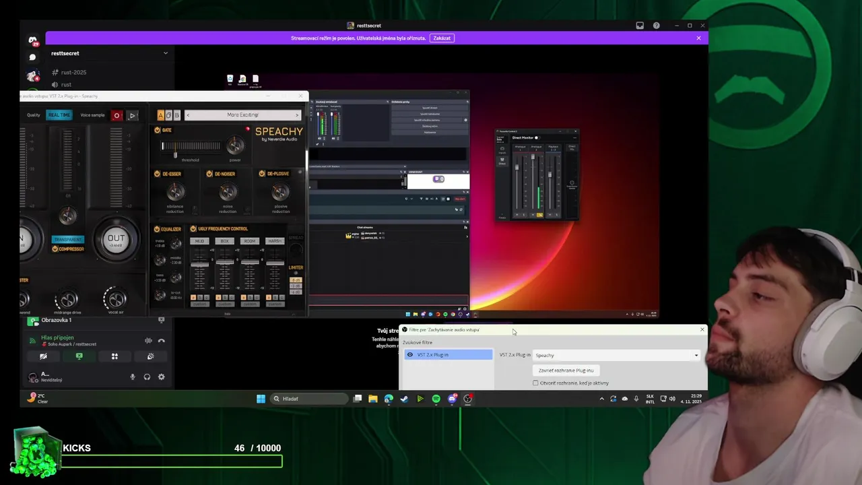This screenshot has width=862, height=485.
Task: Open Spotify from the taskbar
Action: (x=436, y=399)
